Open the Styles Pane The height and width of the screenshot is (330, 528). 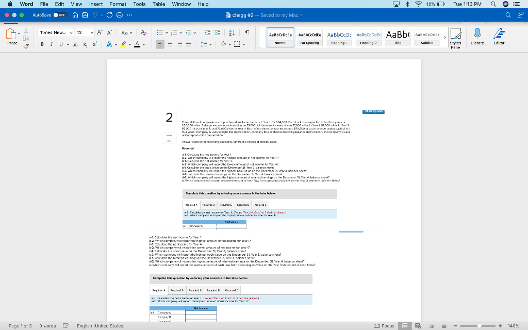tap(456, 38)
